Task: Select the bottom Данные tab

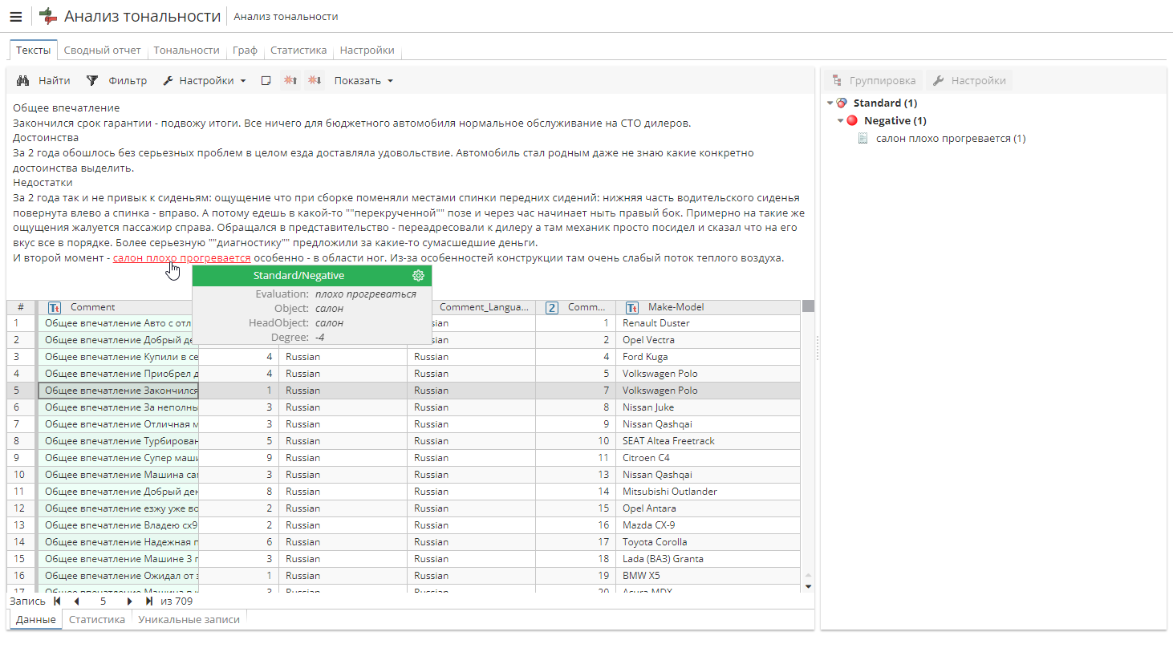Action: (x=36, y=619)
